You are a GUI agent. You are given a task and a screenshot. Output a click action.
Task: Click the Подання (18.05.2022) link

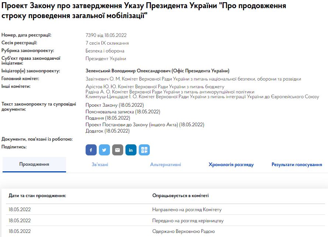tap(108, 118)
